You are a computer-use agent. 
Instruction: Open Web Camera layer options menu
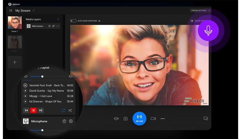click(57, 26)
